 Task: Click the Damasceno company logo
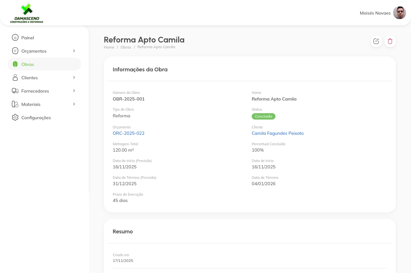coord(27,13)
